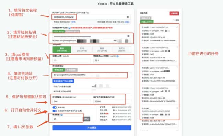The height and width of the screenshot is (136, 223).
Task: Check the first COOK•THE•MEMPOOL task checkbox
Action: point(177,27)
